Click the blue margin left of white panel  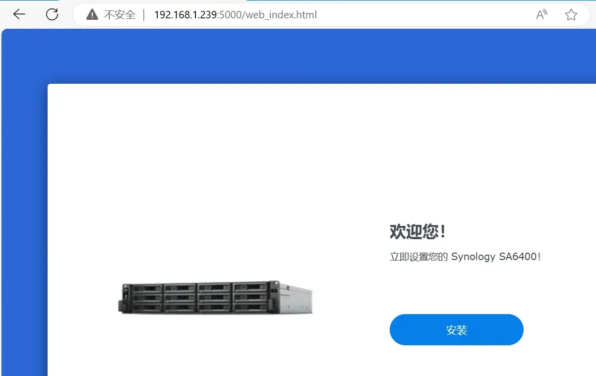point(25,223)
